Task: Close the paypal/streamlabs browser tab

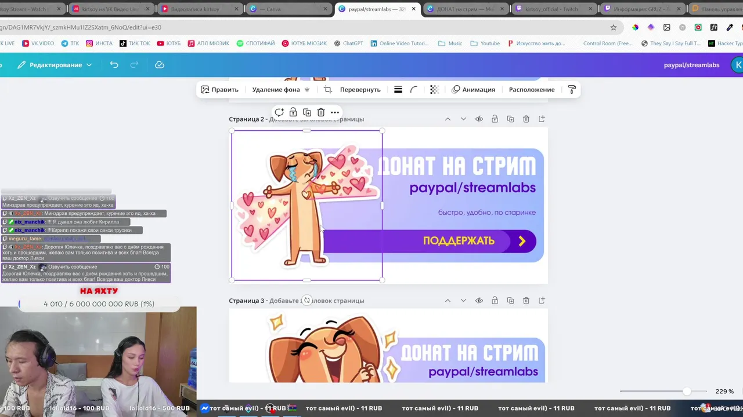Action: click(413, 9)
